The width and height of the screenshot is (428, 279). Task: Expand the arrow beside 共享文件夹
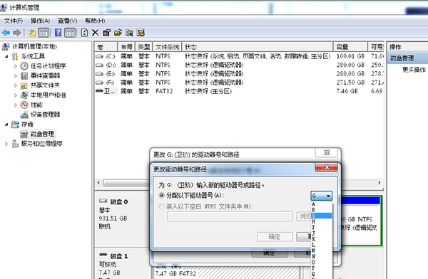click(x=16, y=85)
